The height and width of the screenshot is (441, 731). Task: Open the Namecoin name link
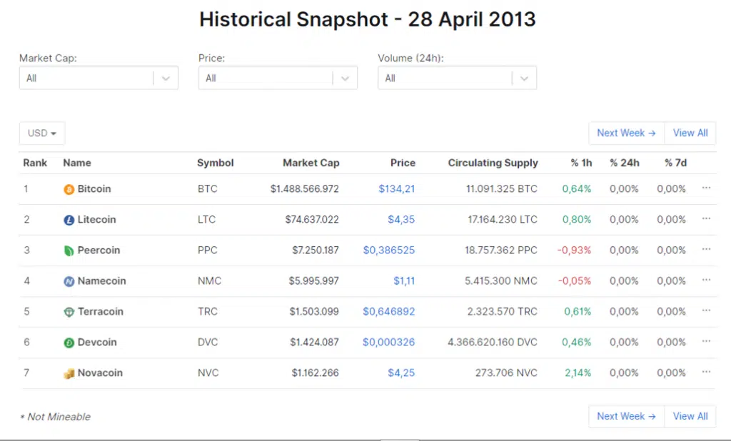click(x=101, y=281)
